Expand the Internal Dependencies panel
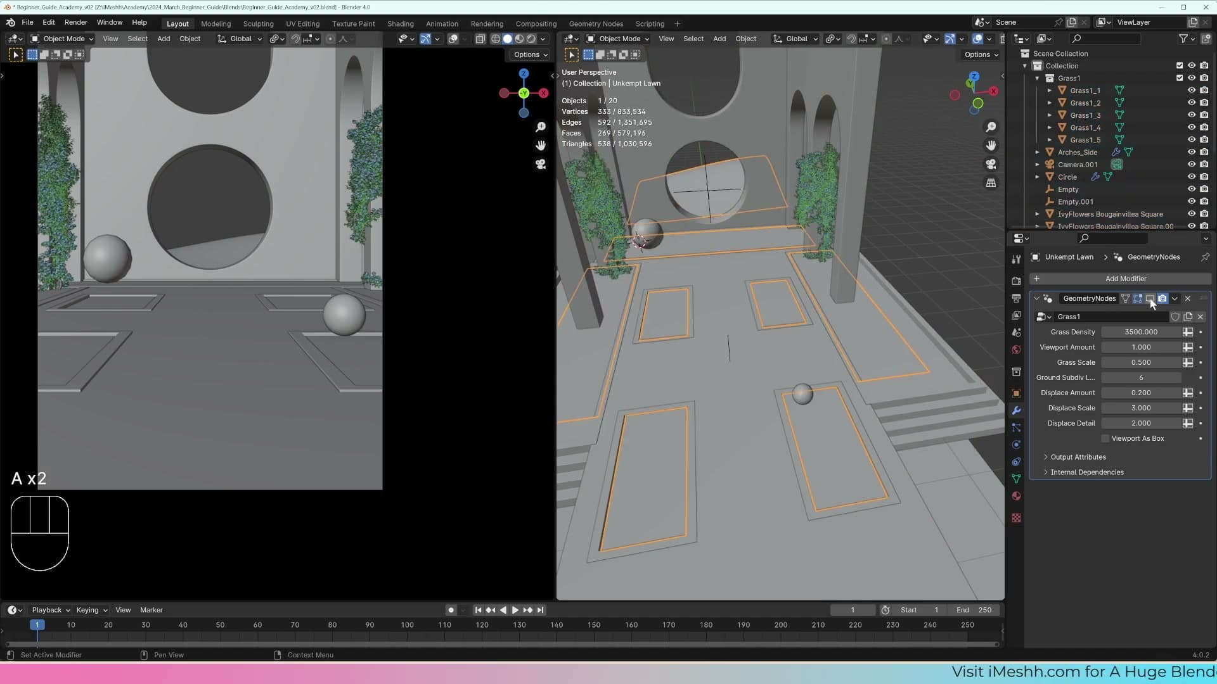This screenshot has height=684, width=1217. click(x=1086, y=472)
